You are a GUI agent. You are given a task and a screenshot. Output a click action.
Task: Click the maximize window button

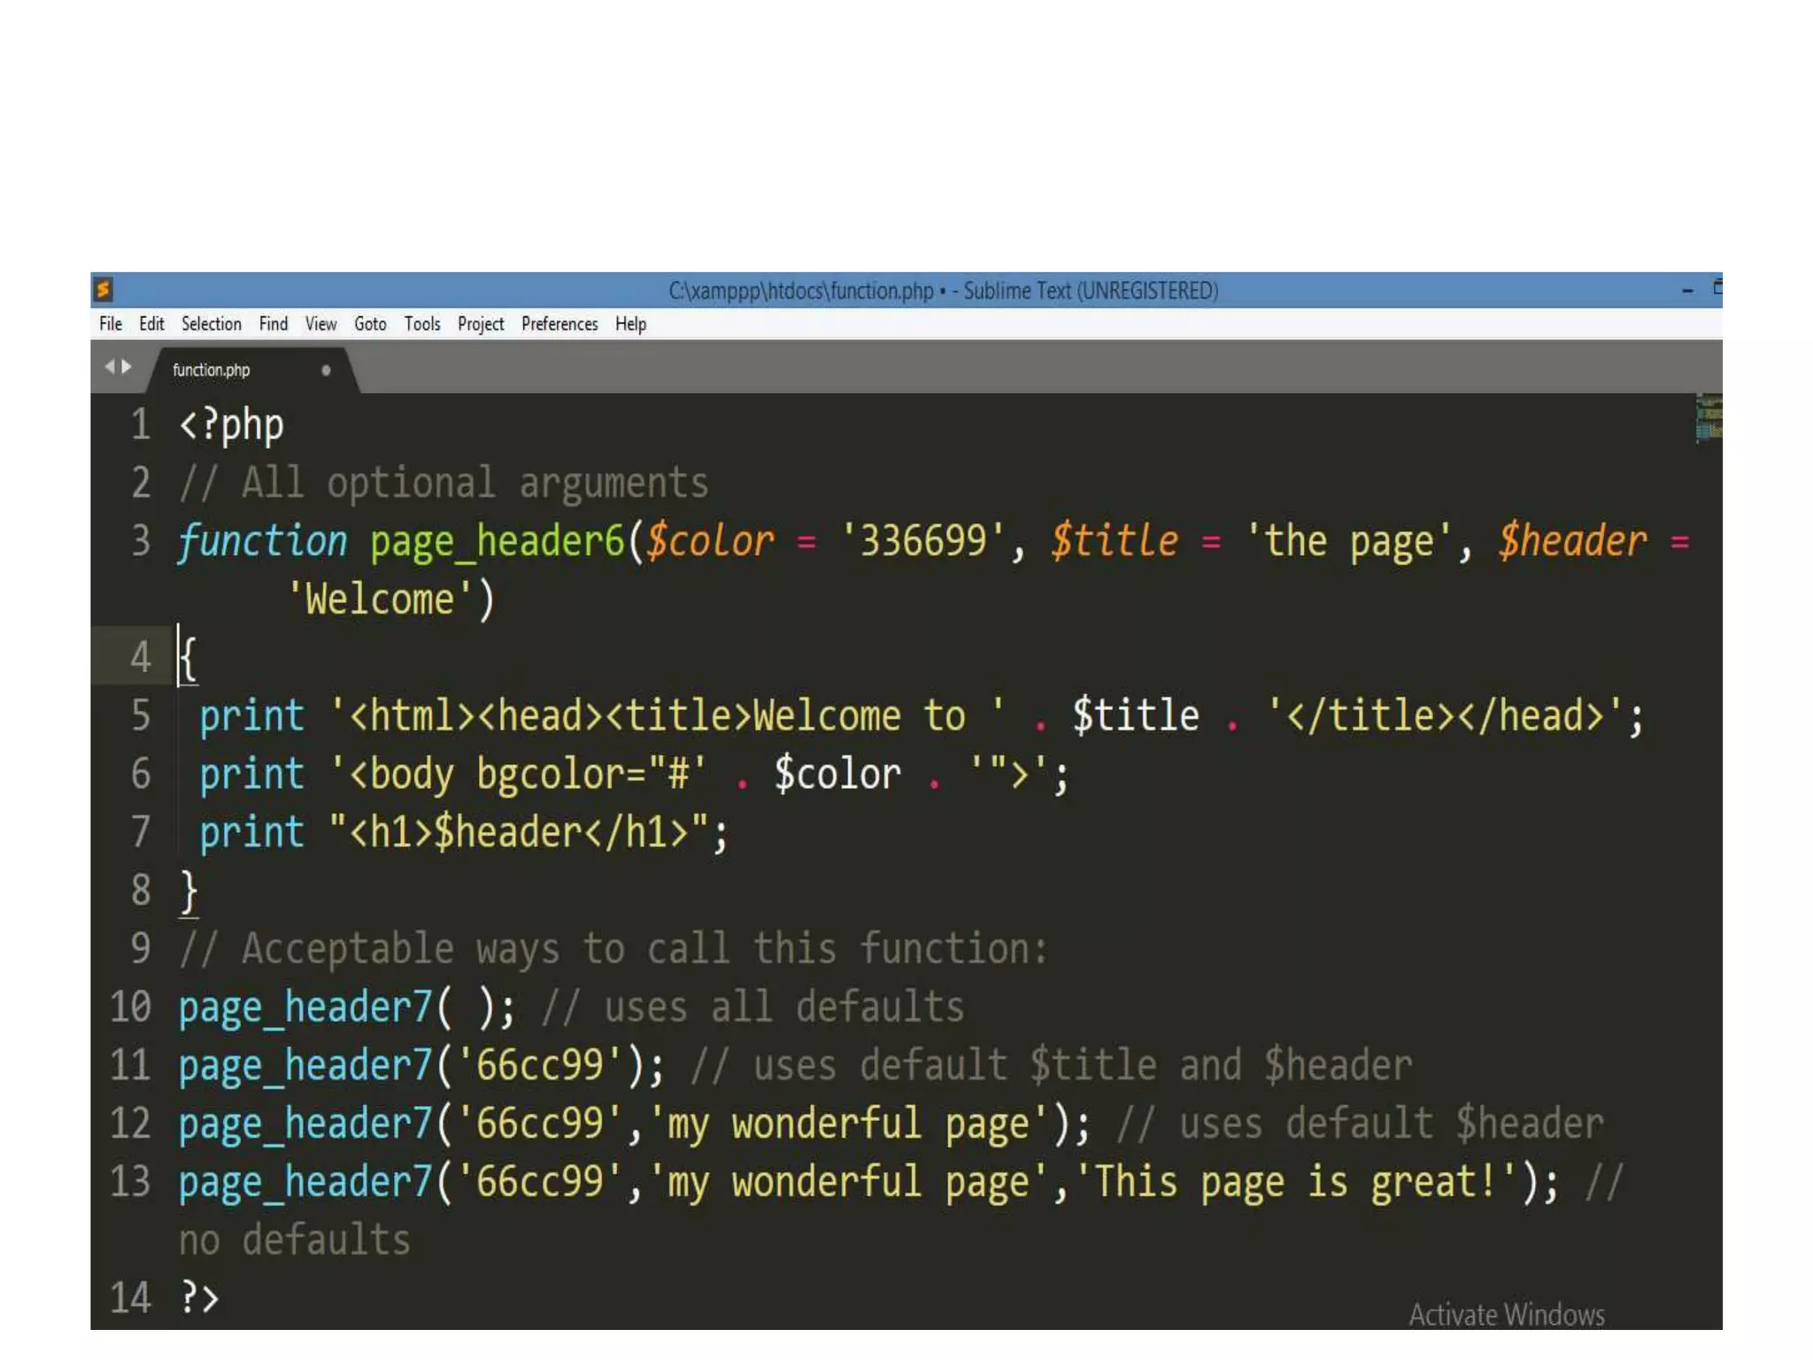click(1717, 288)
